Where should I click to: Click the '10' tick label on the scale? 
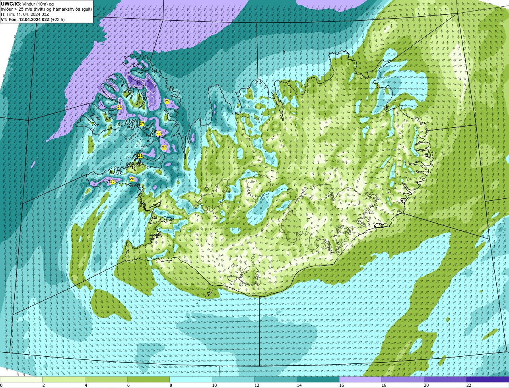click(214, 385)
